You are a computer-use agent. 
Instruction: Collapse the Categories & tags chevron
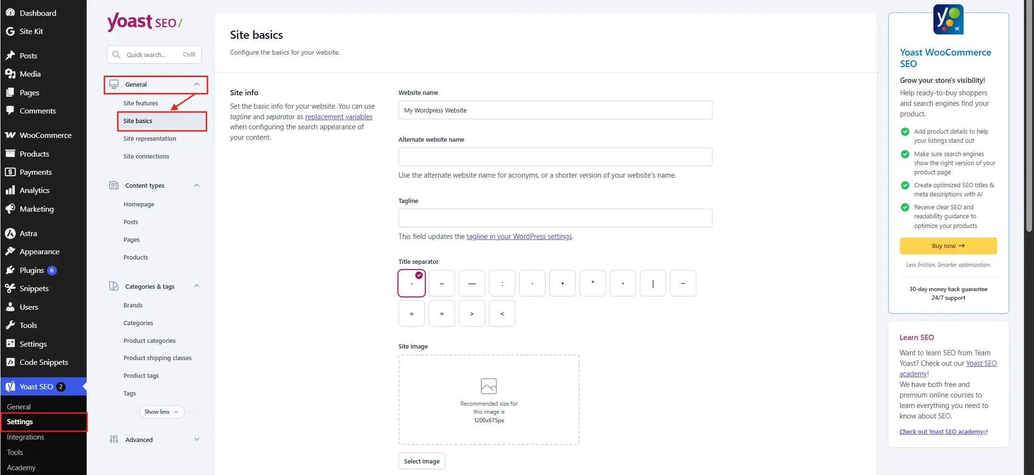click(x=196, y=286)
